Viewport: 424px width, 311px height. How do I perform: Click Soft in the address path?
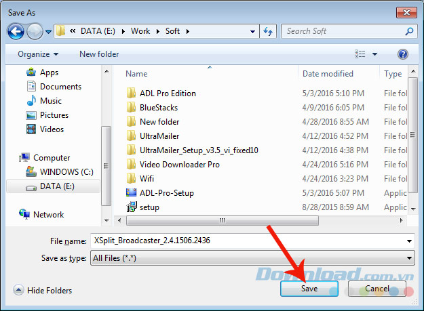tap(172, 31)
